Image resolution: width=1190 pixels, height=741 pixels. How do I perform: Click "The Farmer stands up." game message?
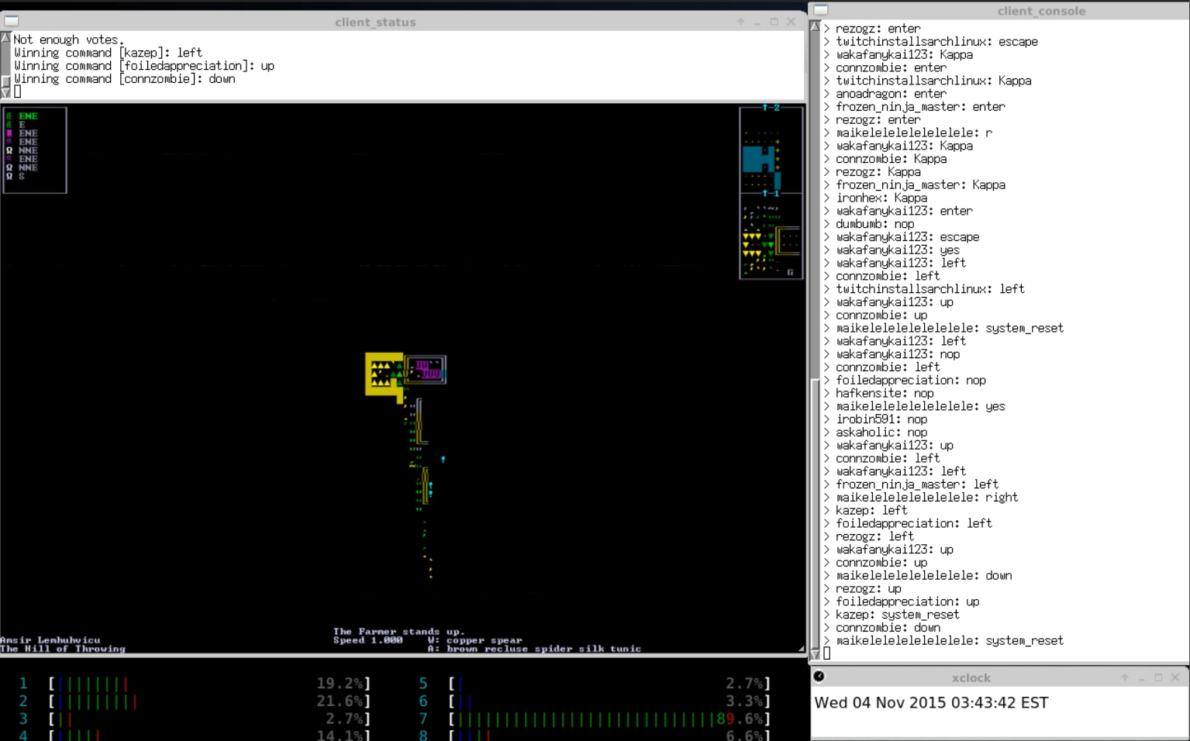coord(398,632)
